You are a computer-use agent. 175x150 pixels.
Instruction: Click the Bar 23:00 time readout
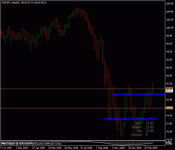pos(145,131)
